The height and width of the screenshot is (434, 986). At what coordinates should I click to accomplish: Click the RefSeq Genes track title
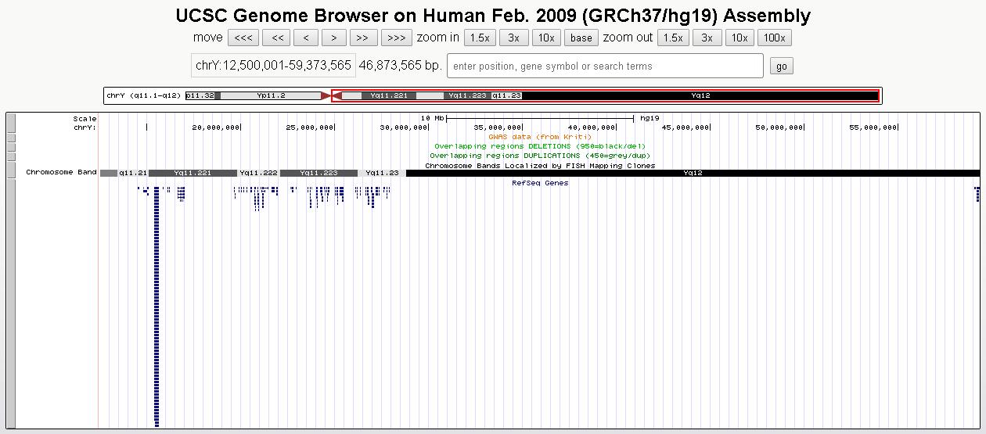tap(540, 183)
